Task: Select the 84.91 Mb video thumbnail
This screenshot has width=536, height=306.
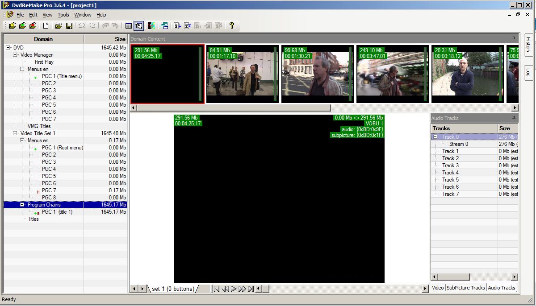Action: click(x=242, y=74)
